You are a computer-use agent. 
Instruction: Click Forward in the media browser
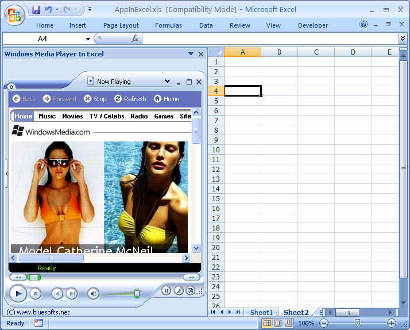[x=60, y=99]
